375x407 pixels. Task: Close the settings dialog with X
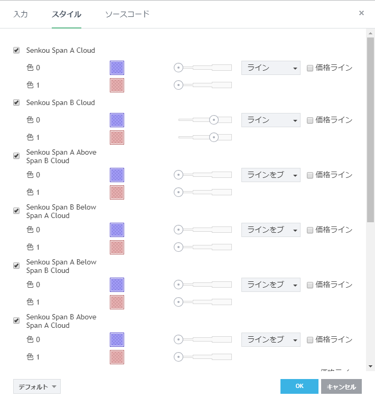[x=361, y=13]
